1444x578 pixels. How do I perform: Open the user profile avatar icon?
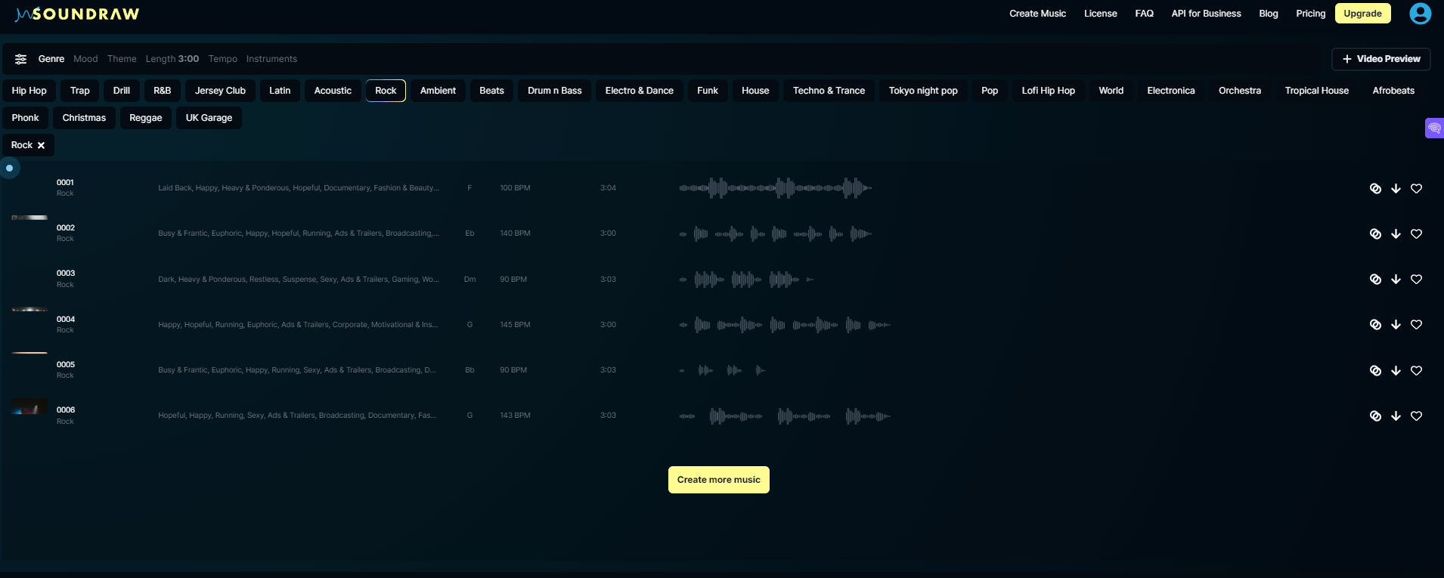(x=1420, y=14)
